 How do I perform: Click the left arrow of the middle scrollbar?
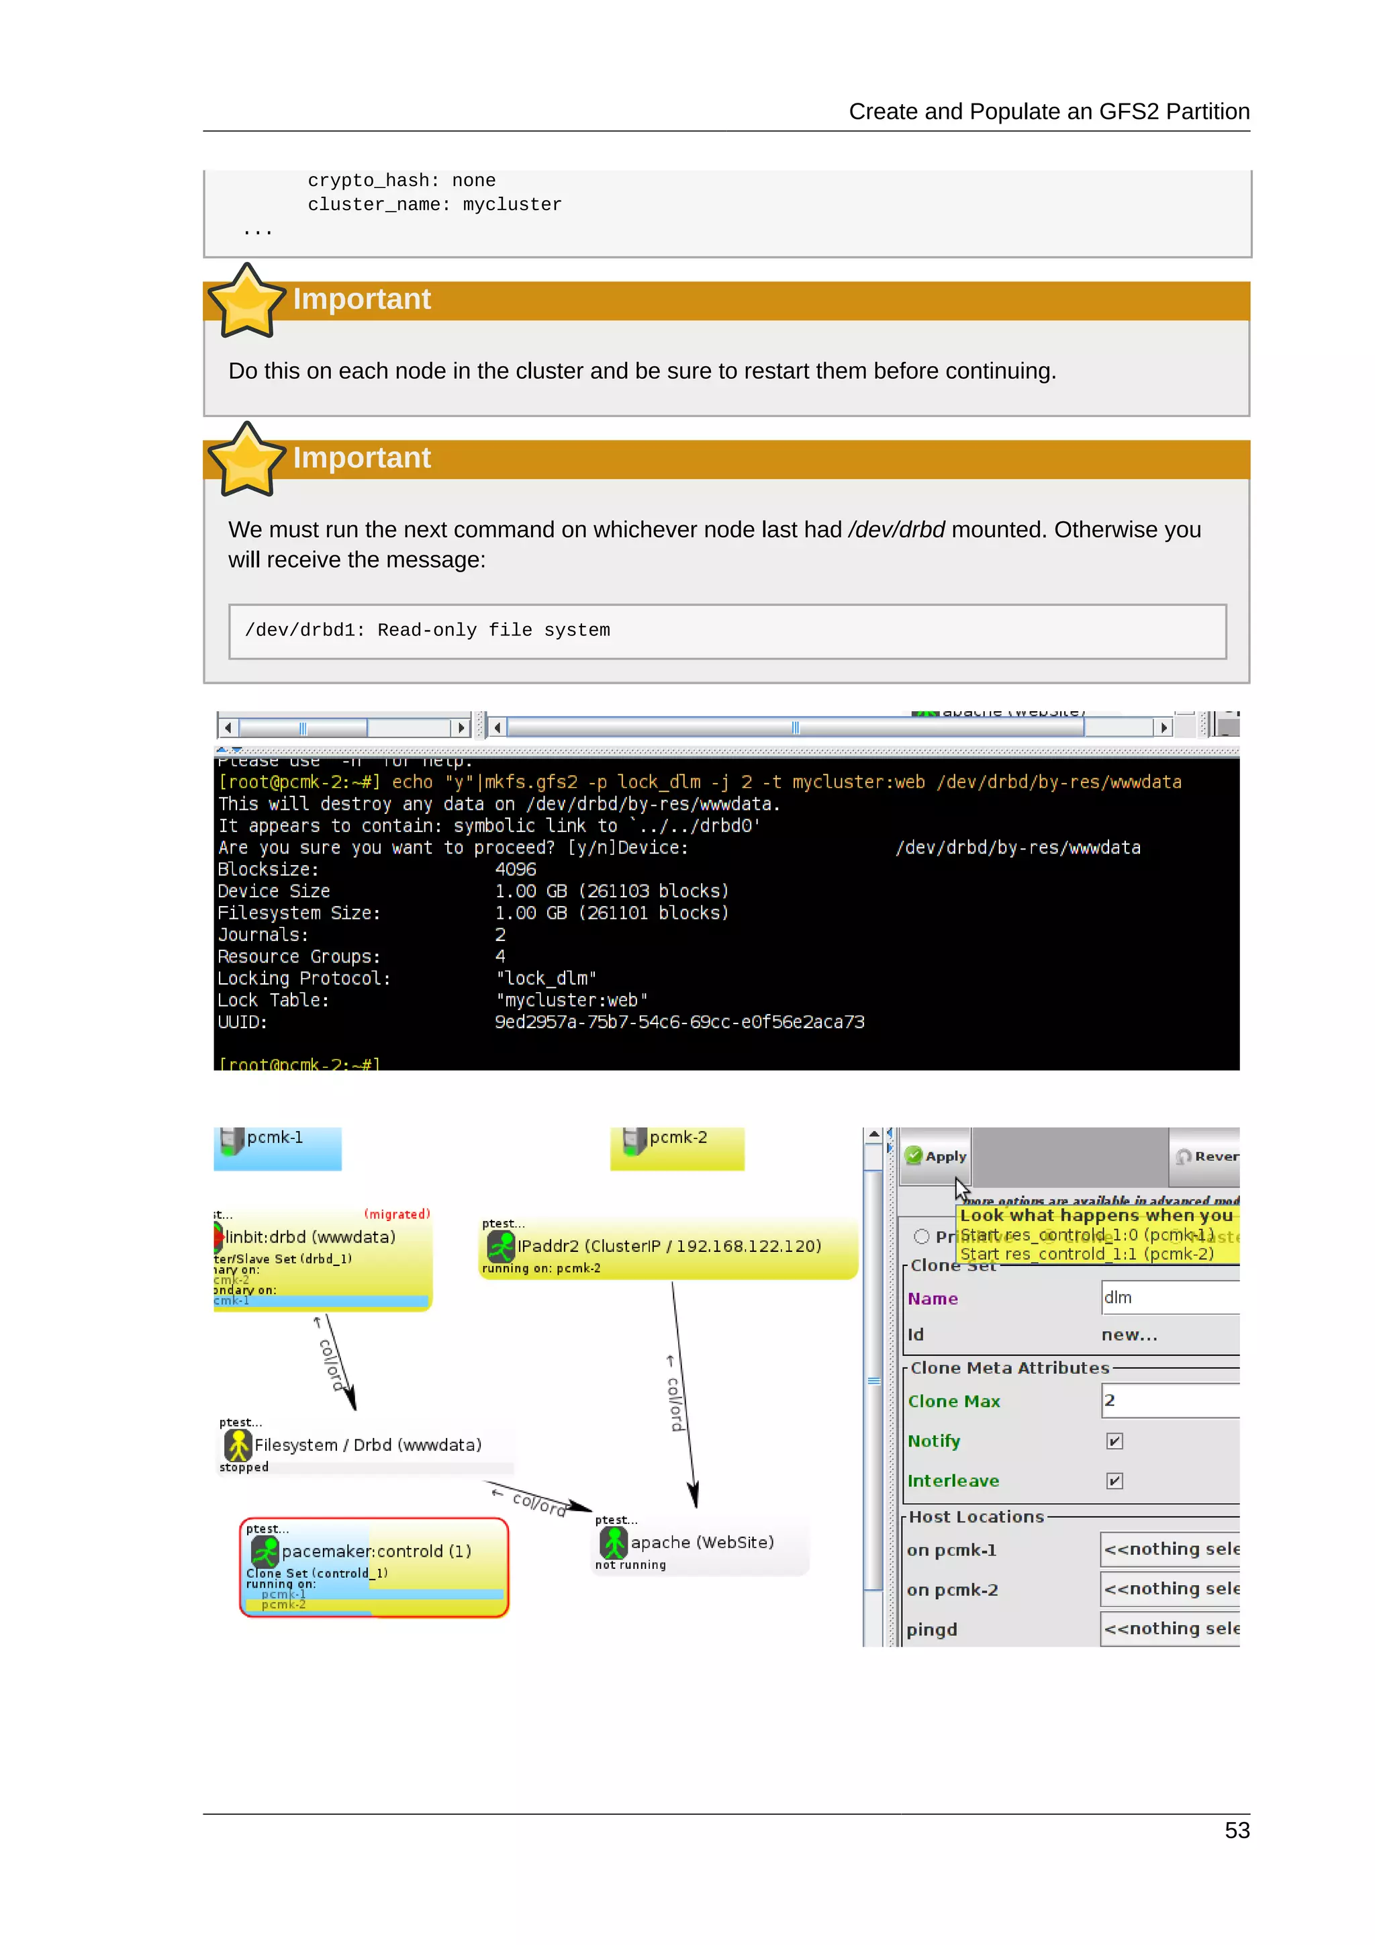pos(498,727)
